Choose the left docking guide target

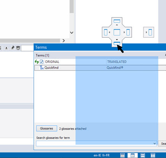106,32
